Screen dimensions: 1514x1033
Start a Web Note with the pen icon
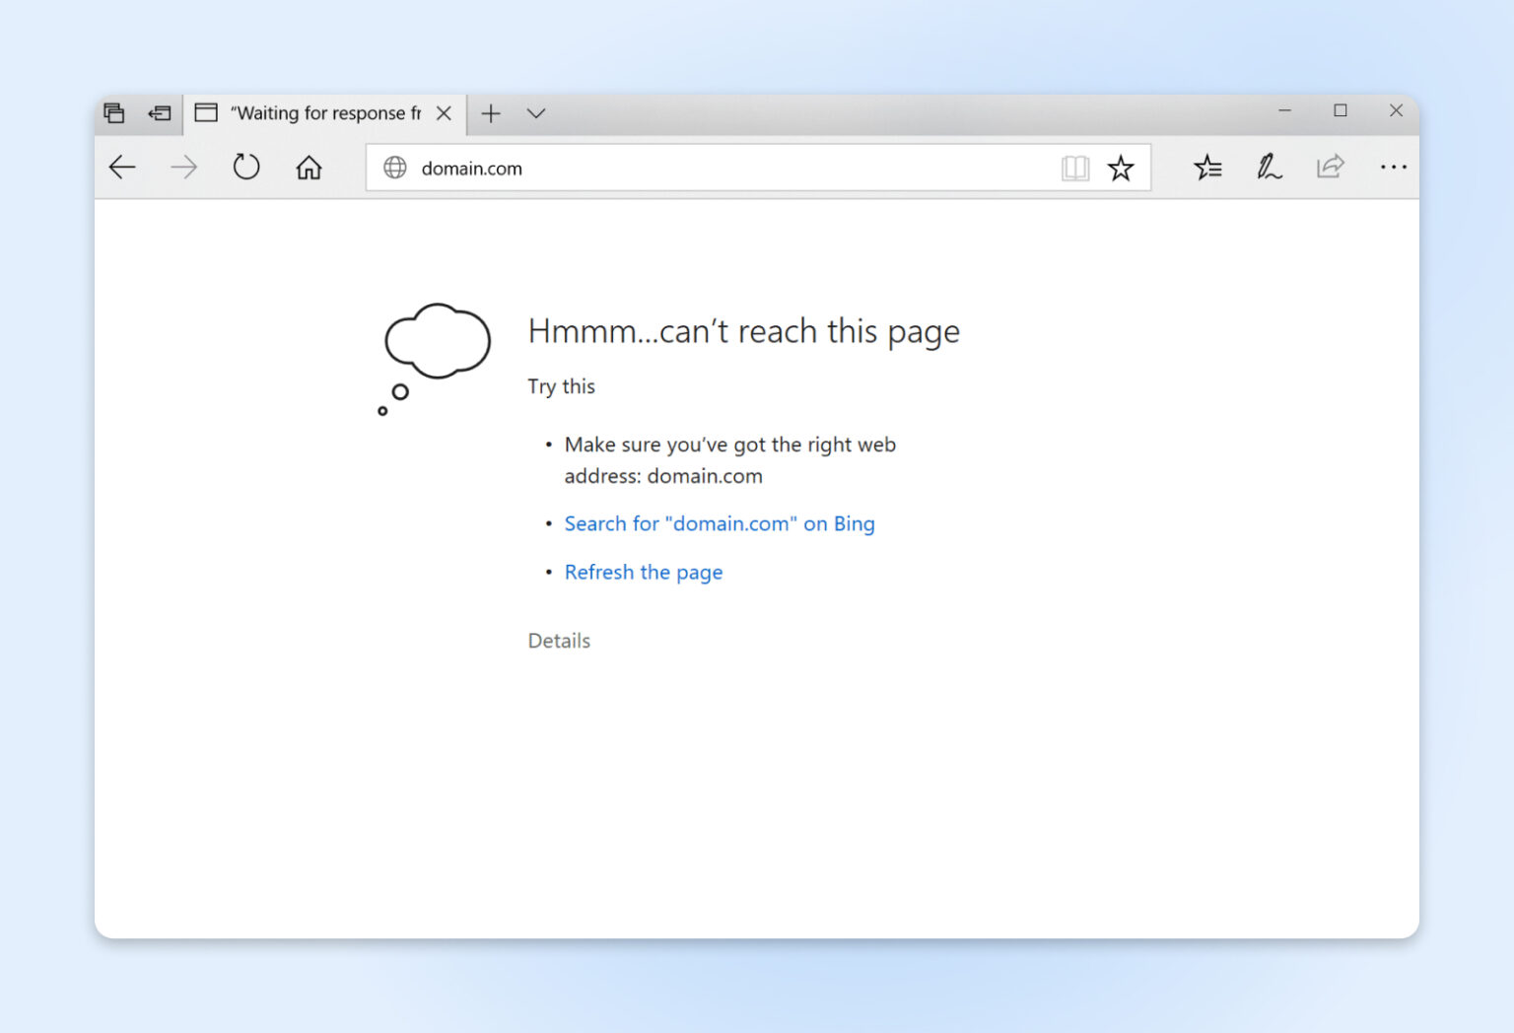1270,168
